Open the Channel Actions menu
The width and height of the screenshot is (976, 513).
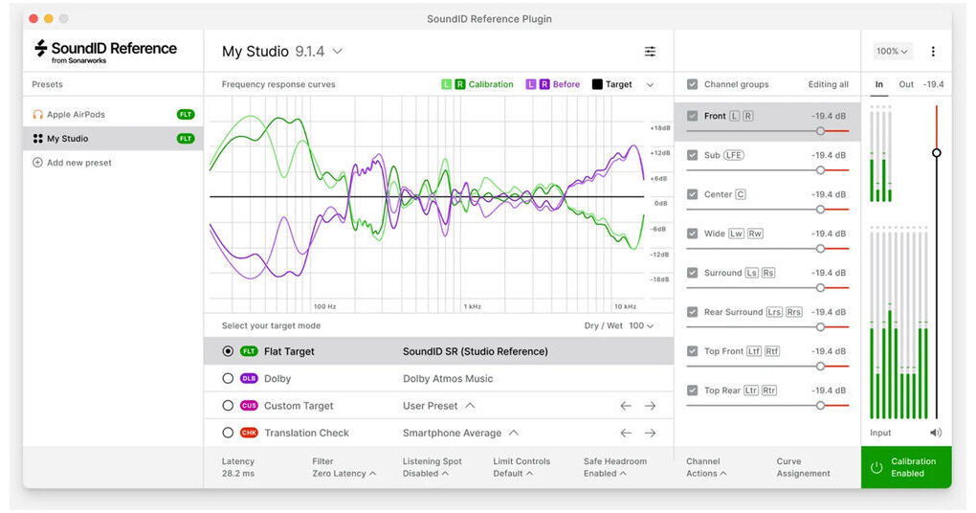click(x=706, y=468)
